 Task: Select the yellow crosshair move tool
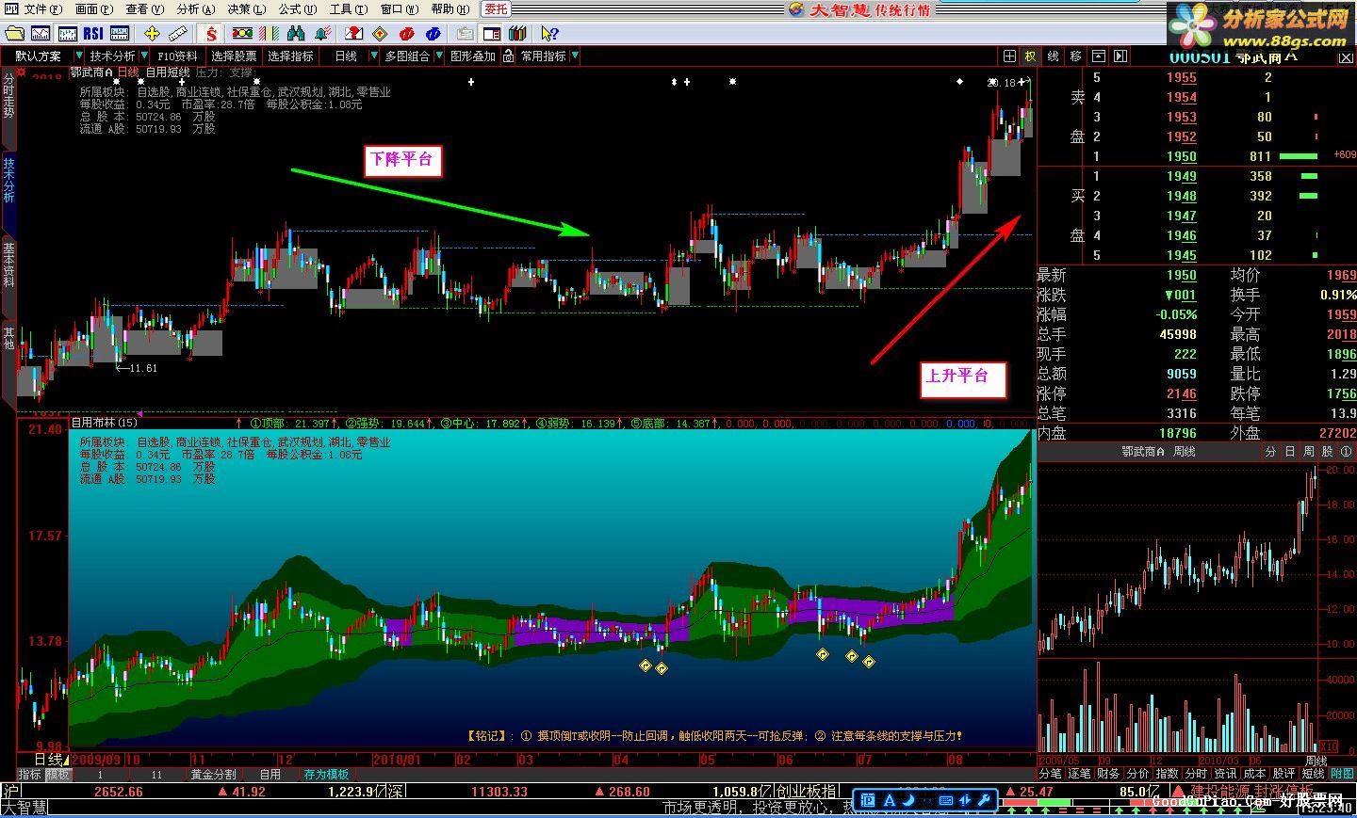coord(152,34)
